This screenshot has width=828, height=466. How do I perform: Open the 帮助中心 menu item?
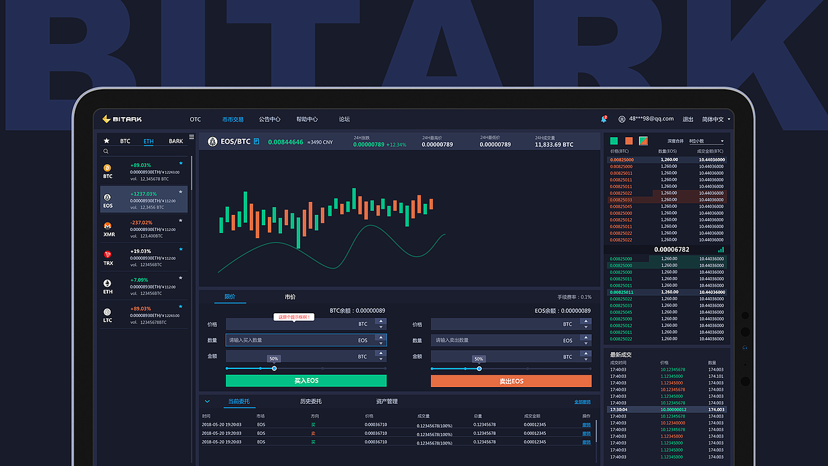[307, 119]
